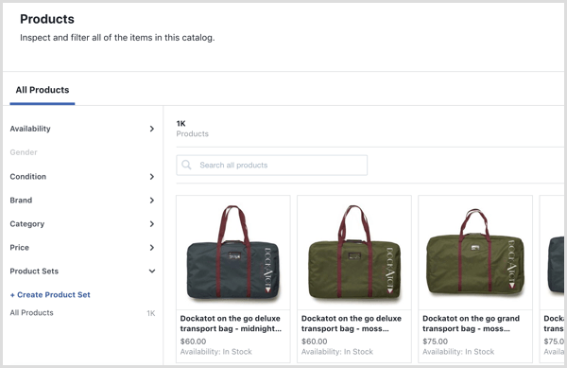The image size is (567, 368).
Task: Click the magnifier icon in search box
Action: tap(186, 165)
